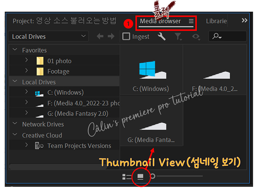
Task: Open G: (Media Fanta...) drive thumbnail
Action: (152, 121)
